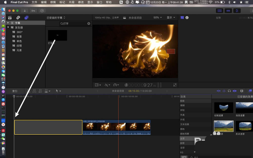Open clip appearance filmstrip button
253x158 pixels.
[242, 91]
